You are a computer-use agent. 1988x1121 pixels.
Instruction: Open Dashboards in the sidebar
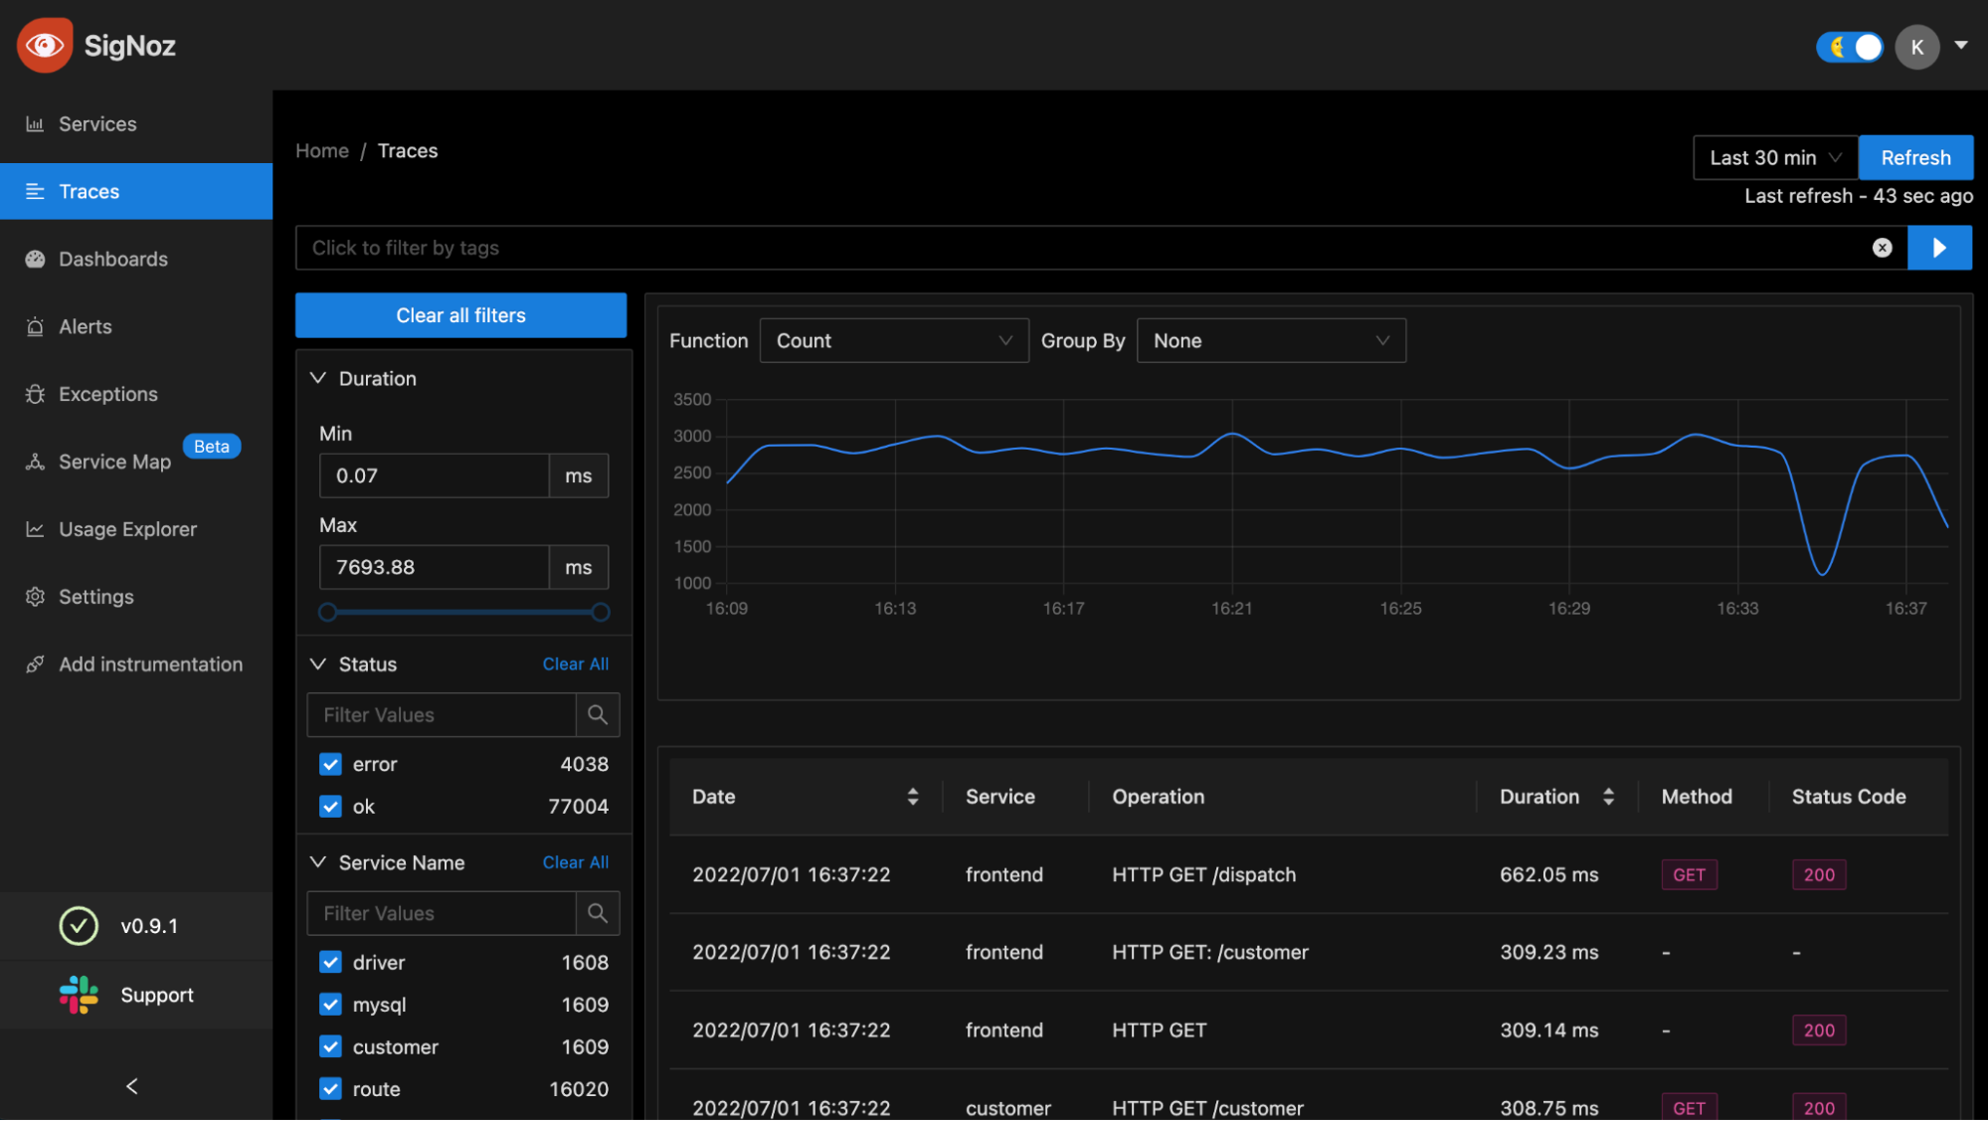click(136, 259)
